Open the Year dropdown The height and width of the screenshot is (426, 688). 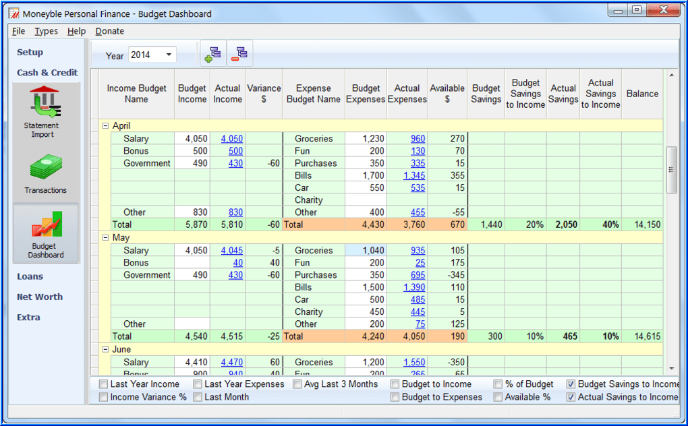click(169, 55)
